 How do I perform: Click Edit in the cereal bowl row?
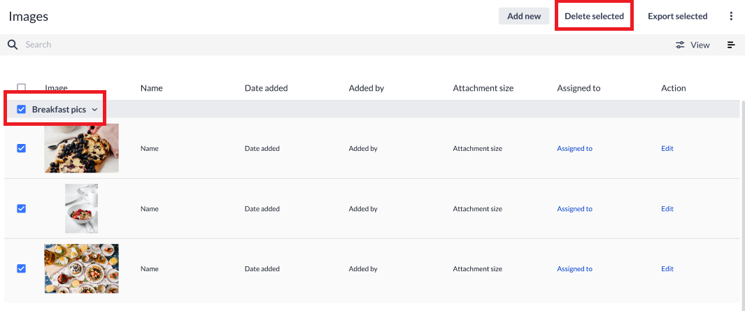pyautogui.click(x=667, y=209)
